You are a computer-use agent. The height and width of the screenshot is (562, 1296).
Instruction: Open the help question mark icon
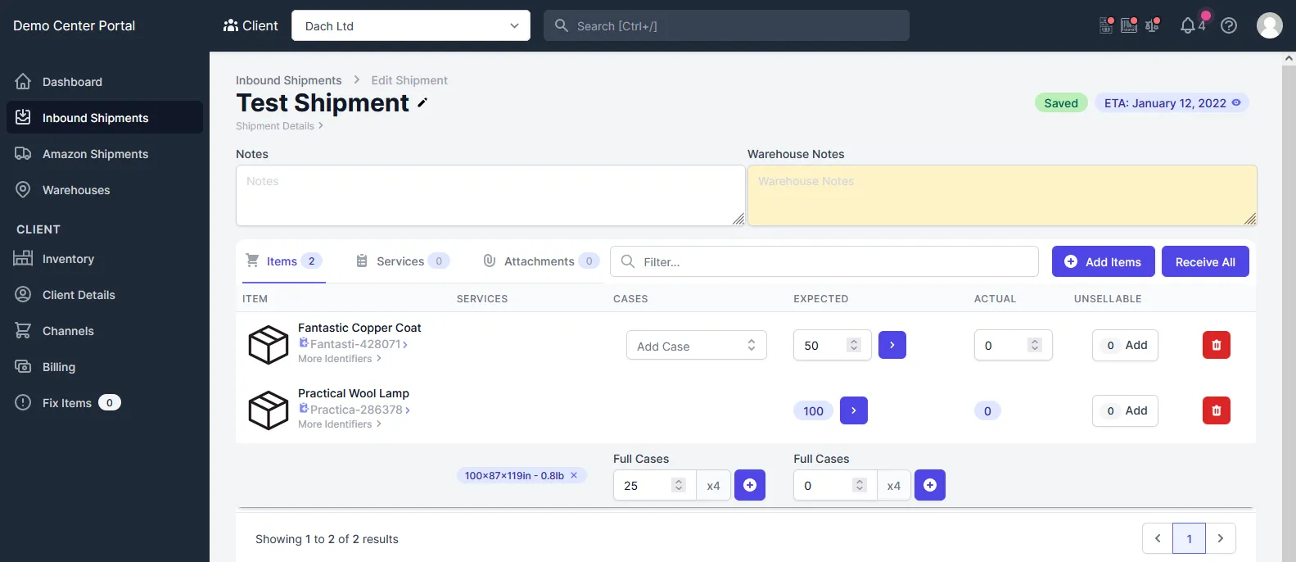click(1229, 25)
